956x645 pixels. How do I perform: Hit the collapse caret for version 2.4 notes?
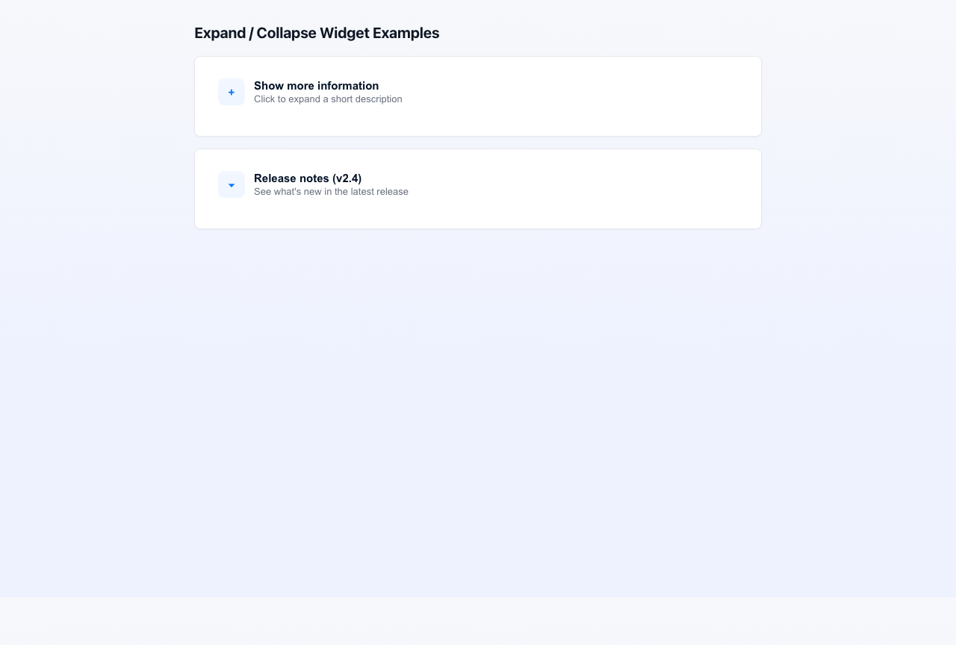coord(231,184)
